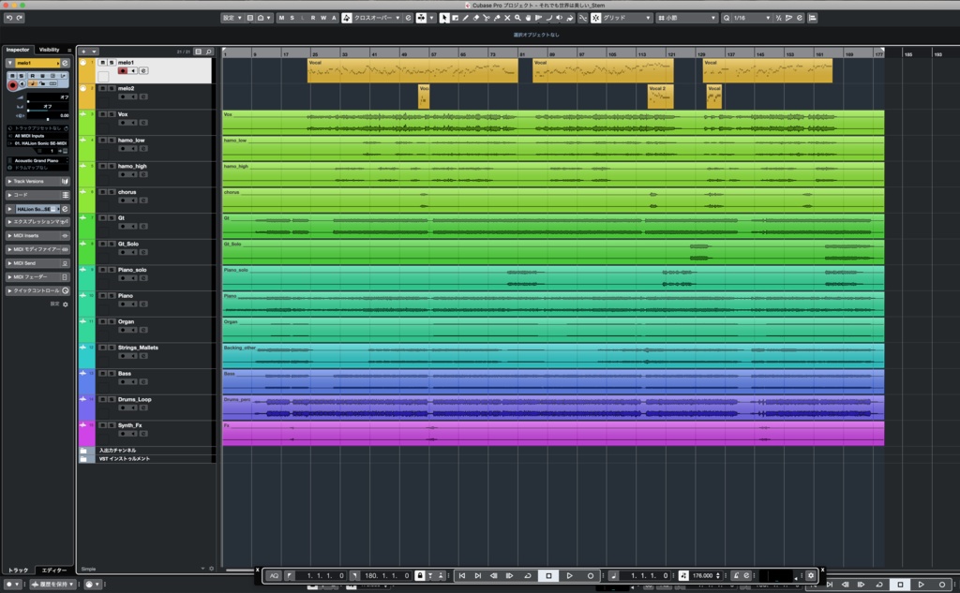Screen dimensions: 960x593
Task: Click the tempo value 176.000 field
Action: (703, 575)
